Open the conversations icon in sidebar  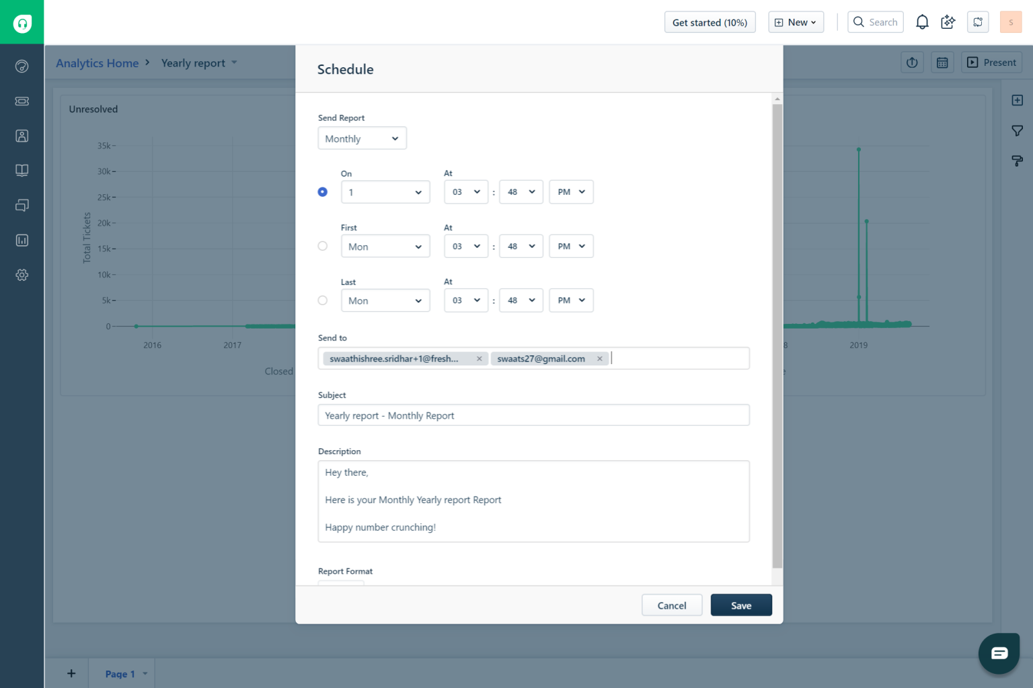(x=22, y=205)
